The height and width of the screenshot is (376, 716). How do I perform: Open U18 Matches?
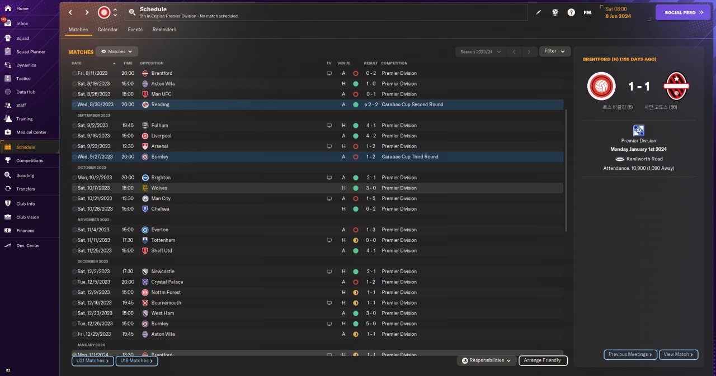(136, 361)
